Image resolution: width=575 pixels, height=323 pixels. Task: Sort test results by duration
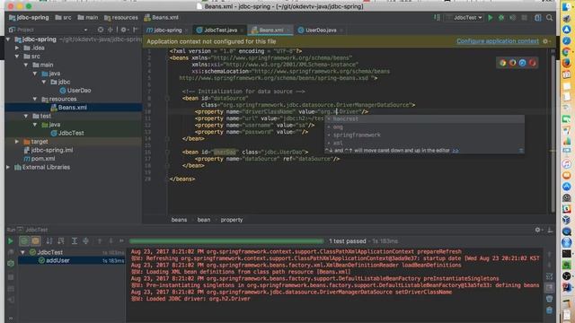pyautogui.click(x=61, y=241)
